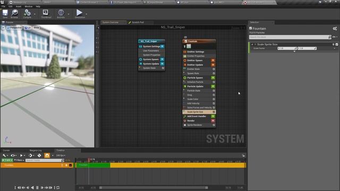Switch to the Curves tab
Image resolution: width=340 pixels, height=191 pixels.
[6, 150]
